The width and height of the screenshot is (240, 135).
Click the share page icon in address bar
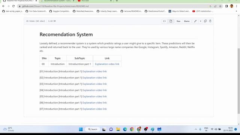(215, 6)
